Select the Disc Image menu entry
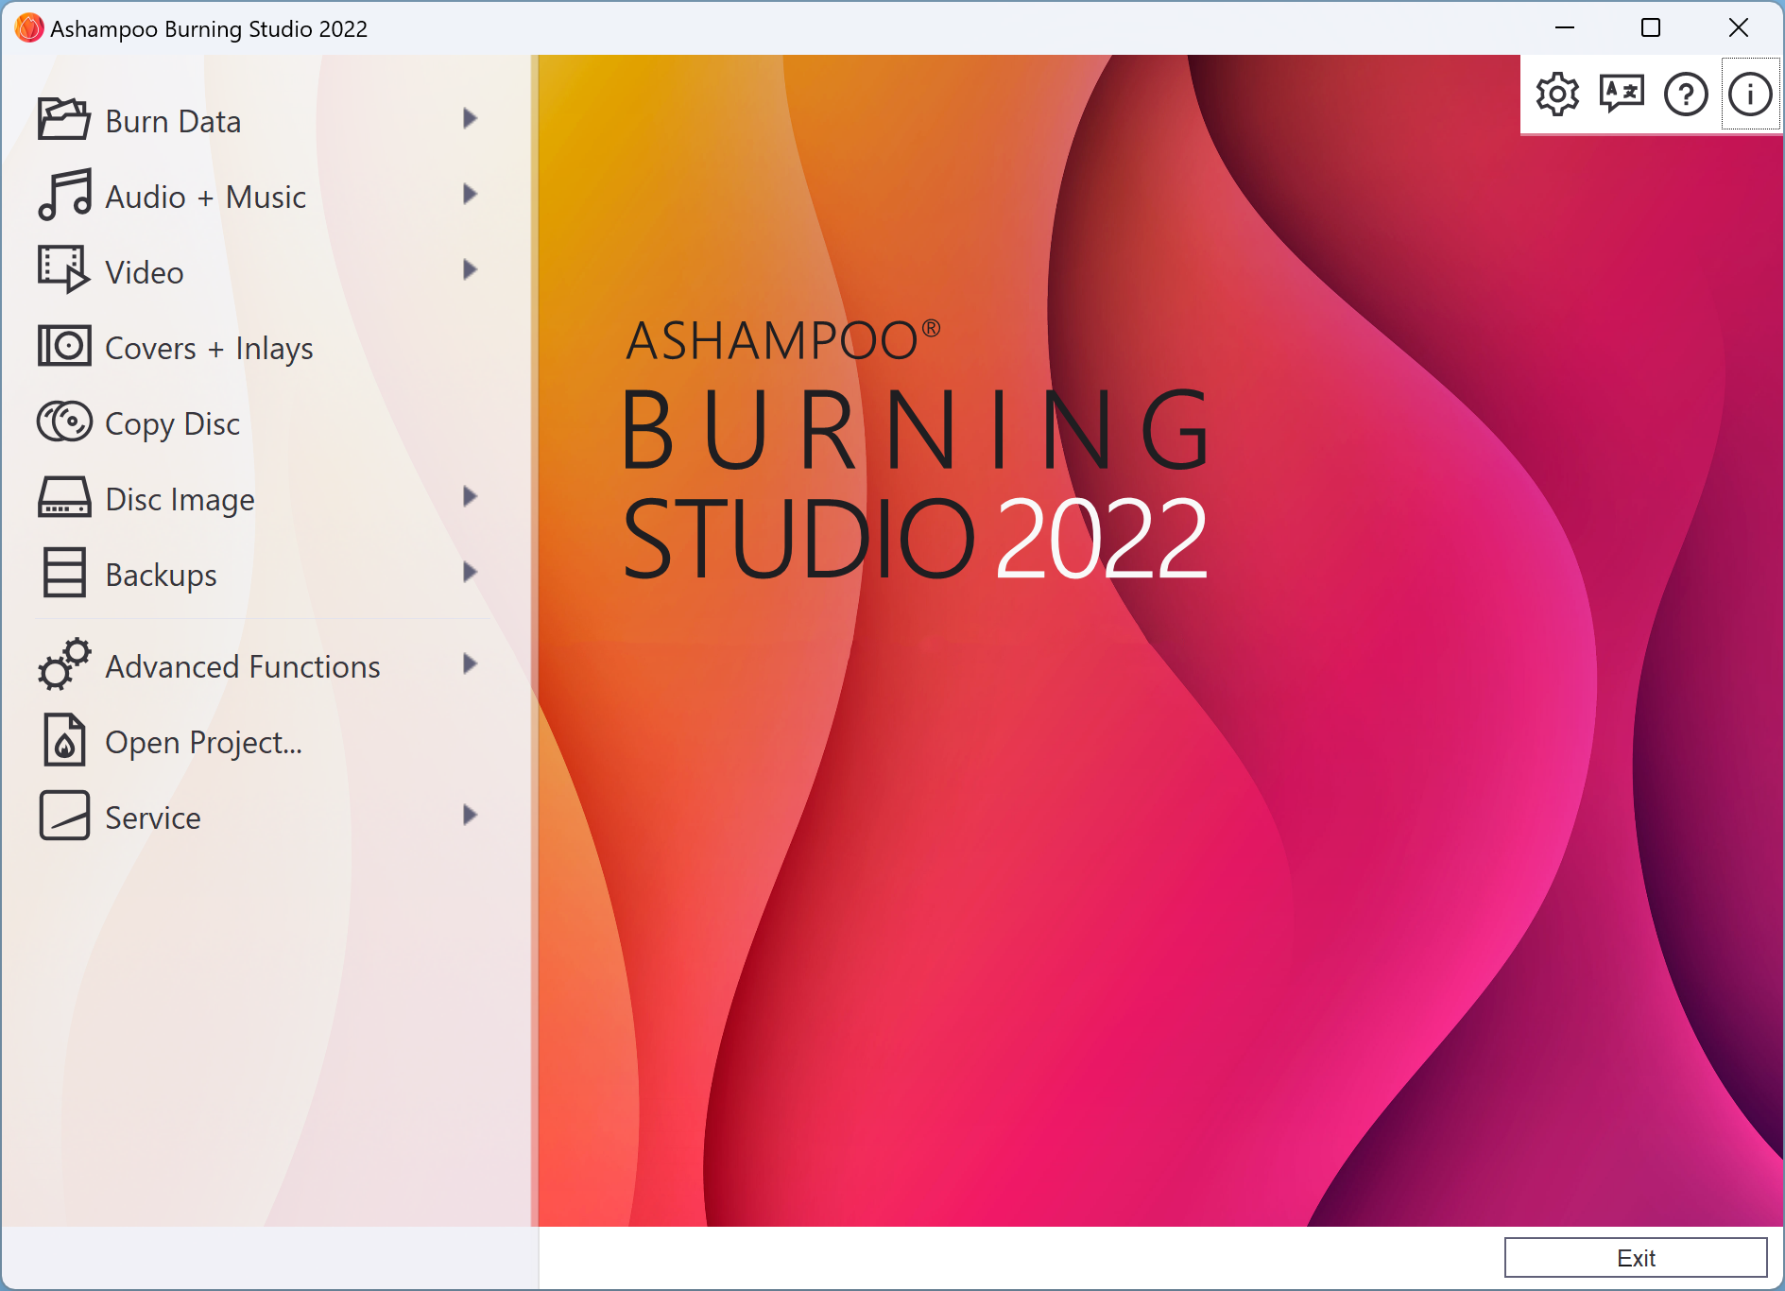The height and width of the screenshot is (1291, 1785). (x=264, y=498)
